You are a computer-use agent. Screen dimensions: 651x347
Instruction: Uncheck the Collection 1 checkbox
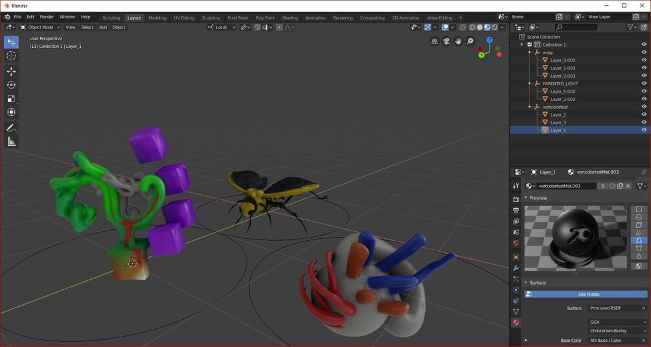point(529,45)
